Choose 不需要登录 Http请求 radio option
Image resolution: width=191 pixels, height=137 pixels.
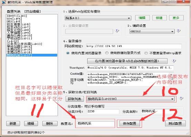(x=146, y=53)
